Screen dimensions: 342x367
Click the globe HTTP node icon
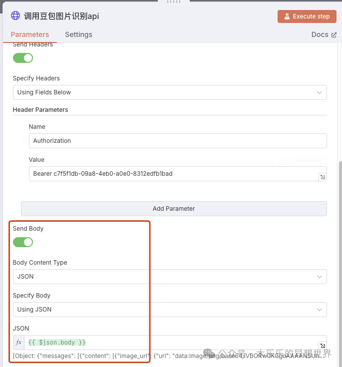15,15
